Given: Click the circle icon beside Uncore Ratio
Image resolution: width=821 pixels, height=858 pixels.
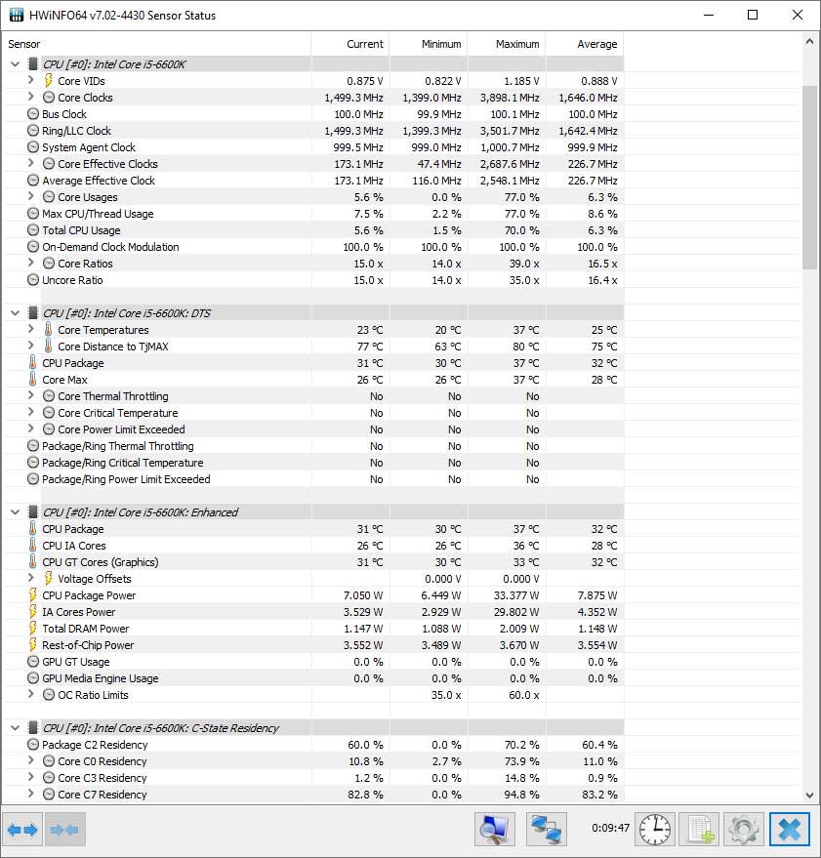Looking at the screenshot, I should click(x=33, y=280).
